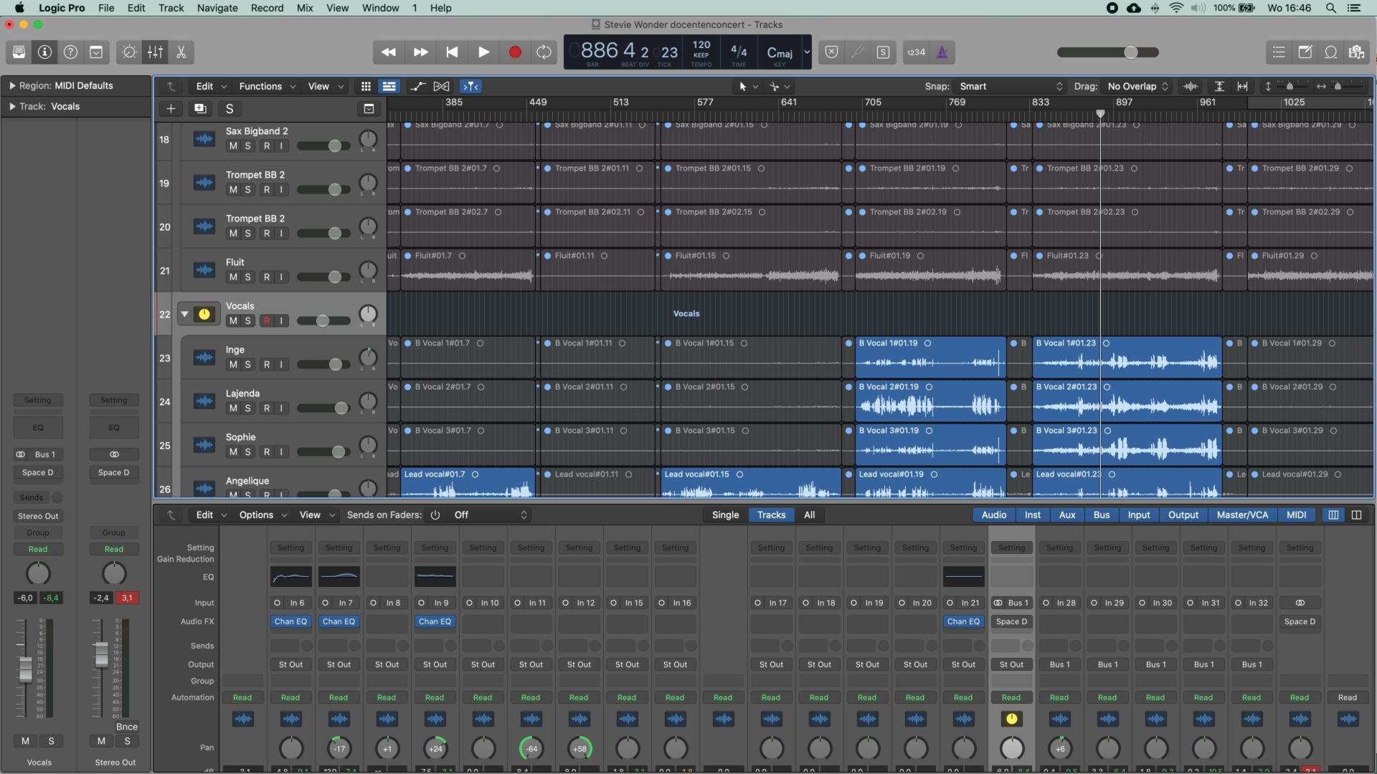Toggle the metronome click icon
1377x774 pixels.
942,52
